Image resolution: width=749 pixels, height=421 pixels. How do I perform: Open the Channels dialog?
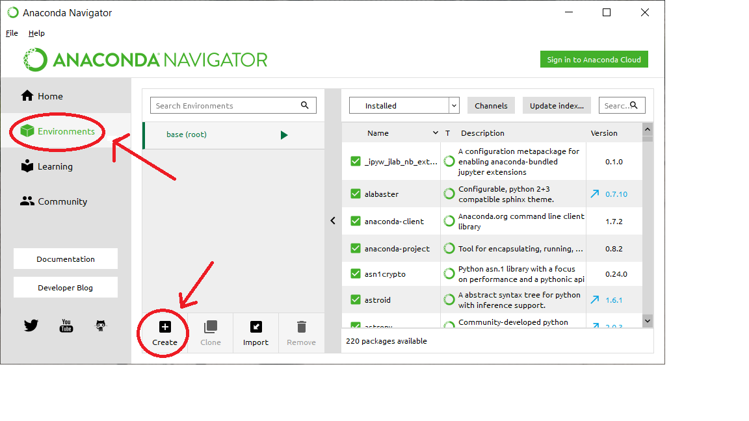coord(491,105)
